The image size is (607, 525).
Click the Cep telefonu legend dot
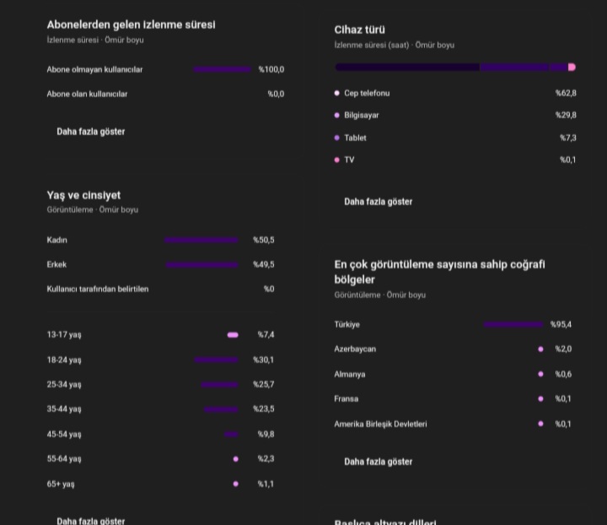336,93
